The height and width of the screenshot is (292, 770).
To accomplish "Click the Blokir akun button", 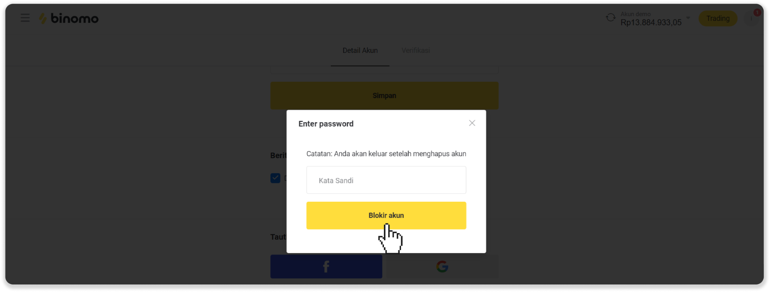I will (x=386, y=216).
